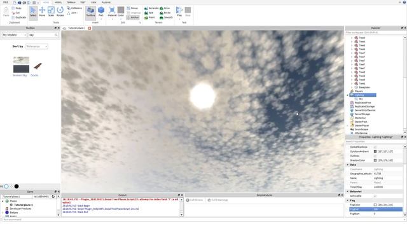Toggle the Collisions option

[x=74, y=8]
